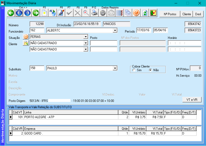Click the VINICIOS user field

click(x=116, y=24)
